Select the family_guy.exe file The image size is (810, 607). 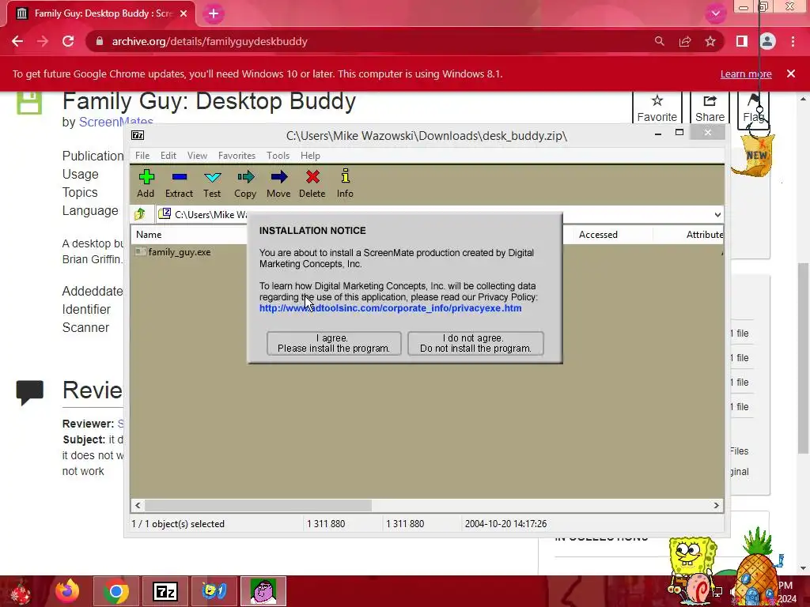coord(180,252)
